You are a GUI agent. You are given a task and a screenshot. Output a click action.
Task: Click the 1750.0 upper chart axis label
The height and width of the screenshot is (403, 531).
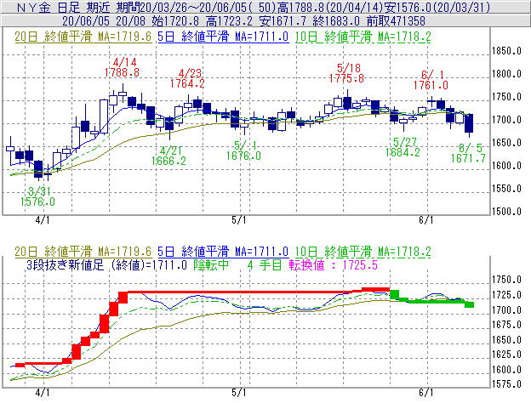(506, 97)
